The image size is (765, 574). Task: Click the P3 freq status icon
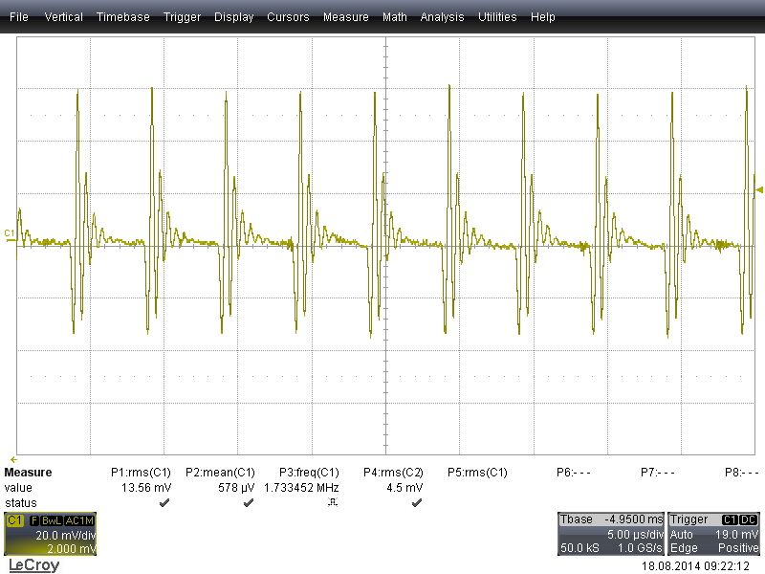333,502
